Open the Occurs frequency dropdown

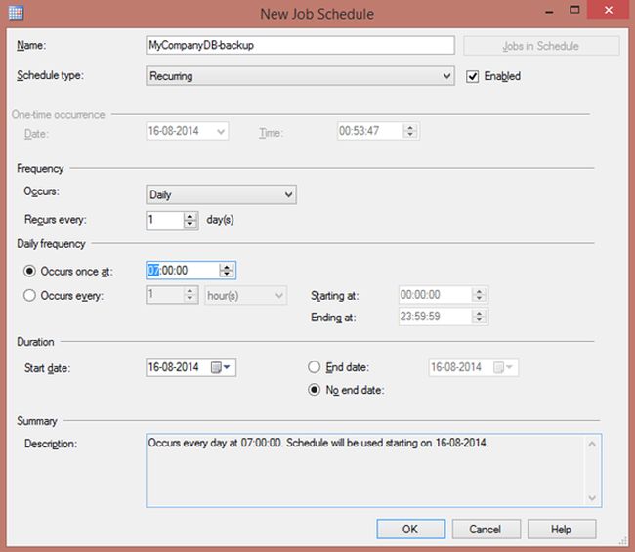221,194
